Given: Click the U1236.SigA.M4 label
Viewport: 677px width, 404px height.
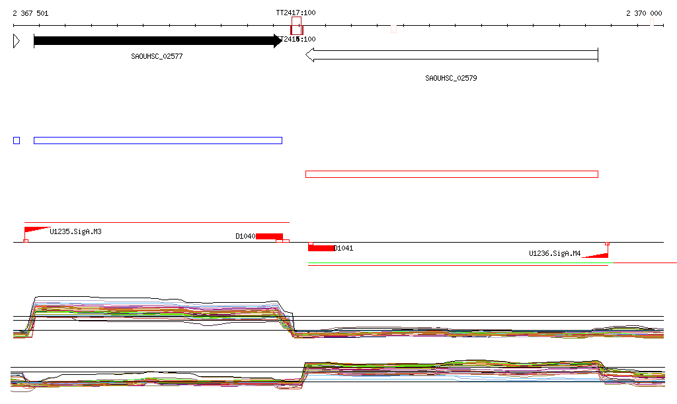Looking at the screenshot, I should pos(555,253).
